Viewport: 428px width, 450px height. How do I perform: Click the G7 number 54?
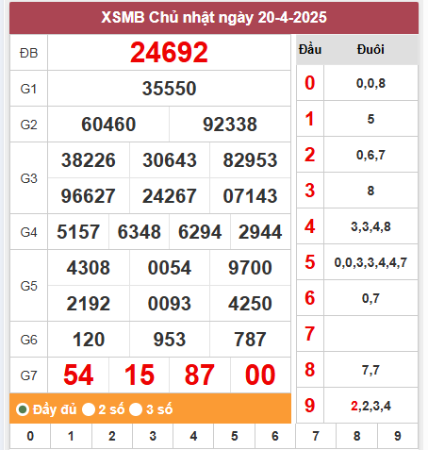tap(78, 375)
